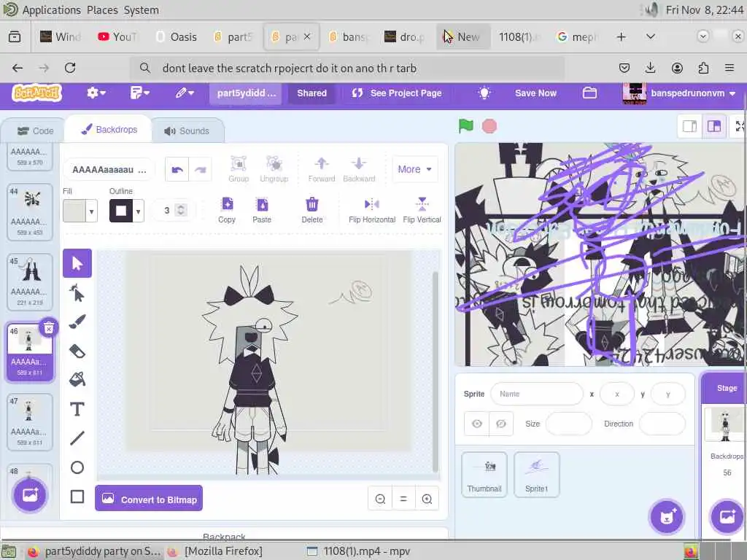List all browser tabs chevron
Viewport: 747px width, 560px height.
coord(650,36)
